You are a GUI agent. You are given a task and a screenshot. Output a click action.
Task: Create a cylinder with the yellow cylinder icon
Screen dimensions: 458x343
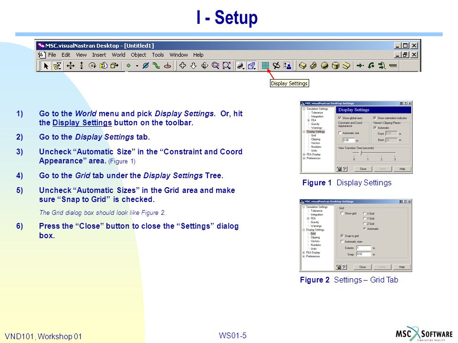point(335,66)
